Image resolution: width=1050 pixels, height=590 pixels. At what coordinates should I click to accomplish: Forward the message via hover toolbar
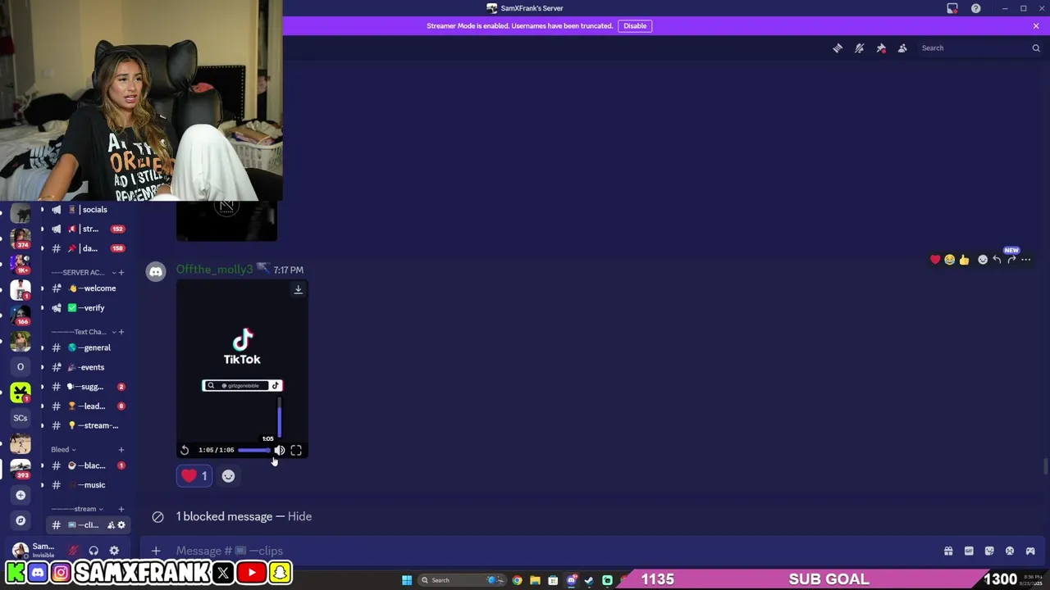[1011, 260]
